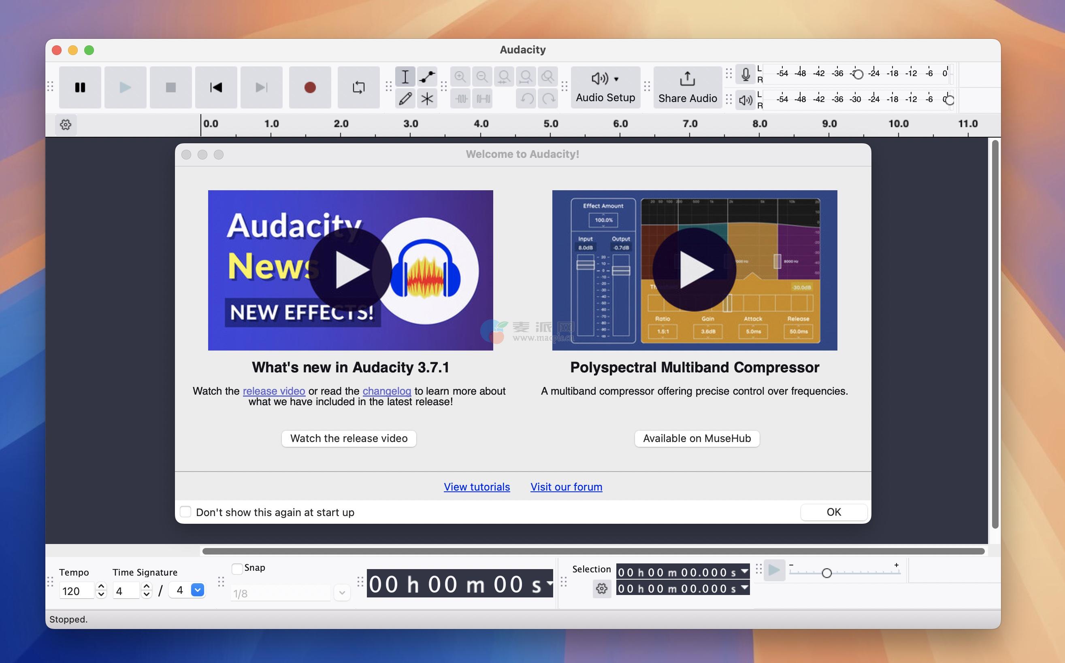Increase time signature numerator stepper
This screenshot has width=1065, height=663.
tap(147, 586)
